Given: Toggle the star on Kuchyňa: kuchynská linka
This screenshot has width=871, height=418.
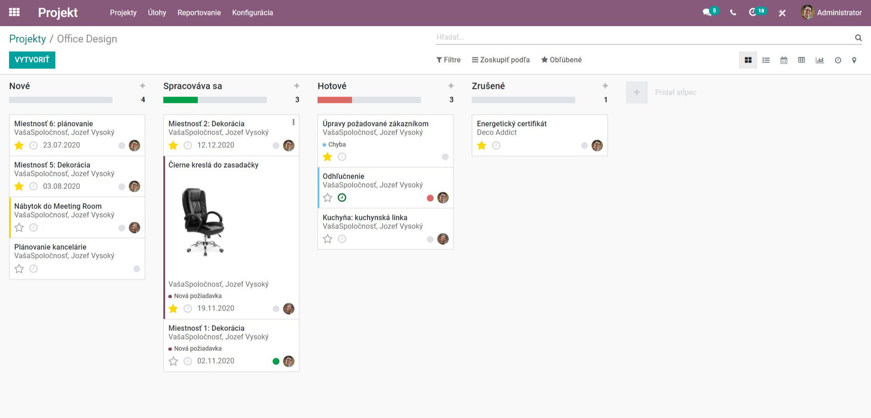Looking at the screenshot, I should 328,239.
